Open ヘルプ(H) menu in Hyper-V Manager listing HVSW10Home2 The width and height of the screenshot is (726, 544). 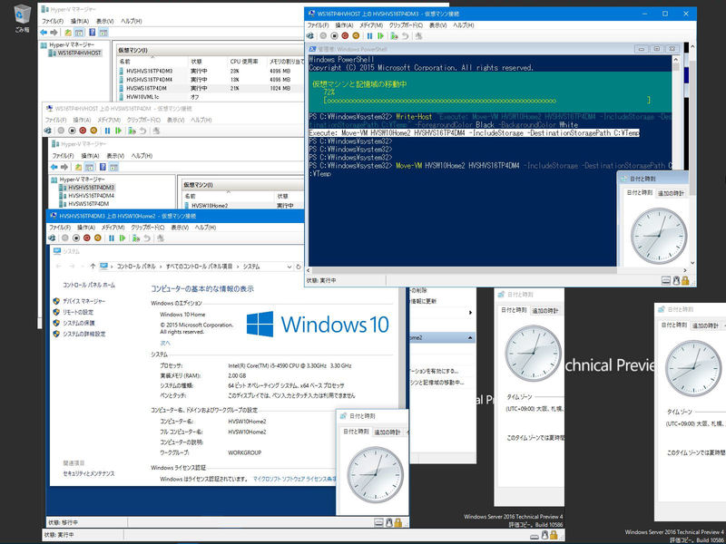(x=142, y=156)
